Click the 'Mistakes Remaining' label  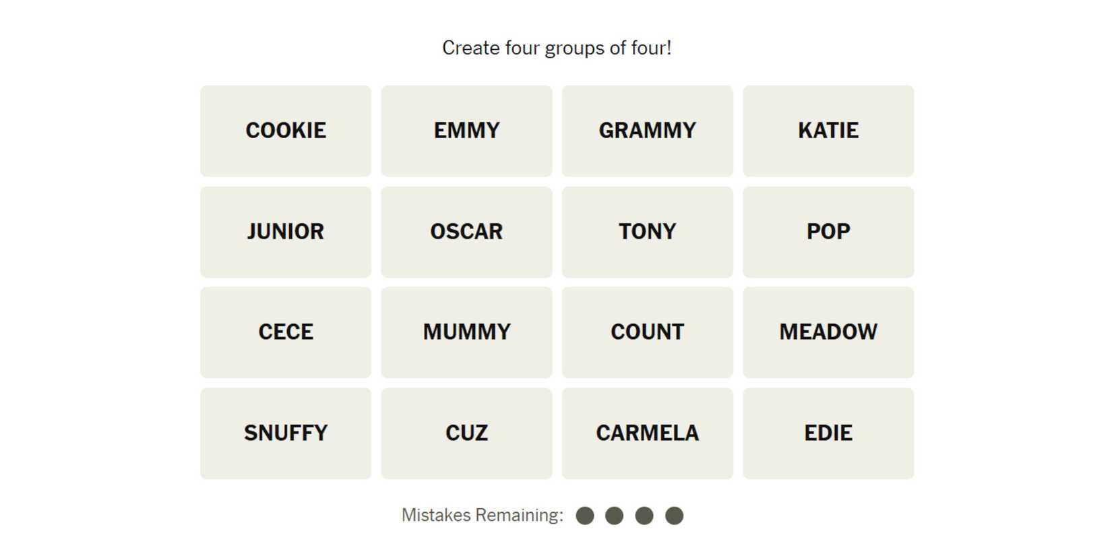[x=482, y=516]
